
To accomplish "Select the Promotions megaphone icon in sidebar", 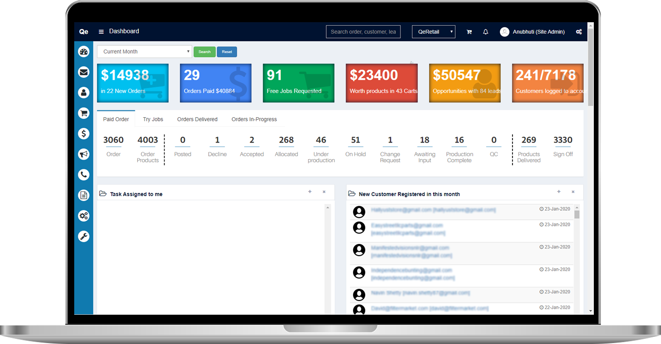I will point(83,154).
